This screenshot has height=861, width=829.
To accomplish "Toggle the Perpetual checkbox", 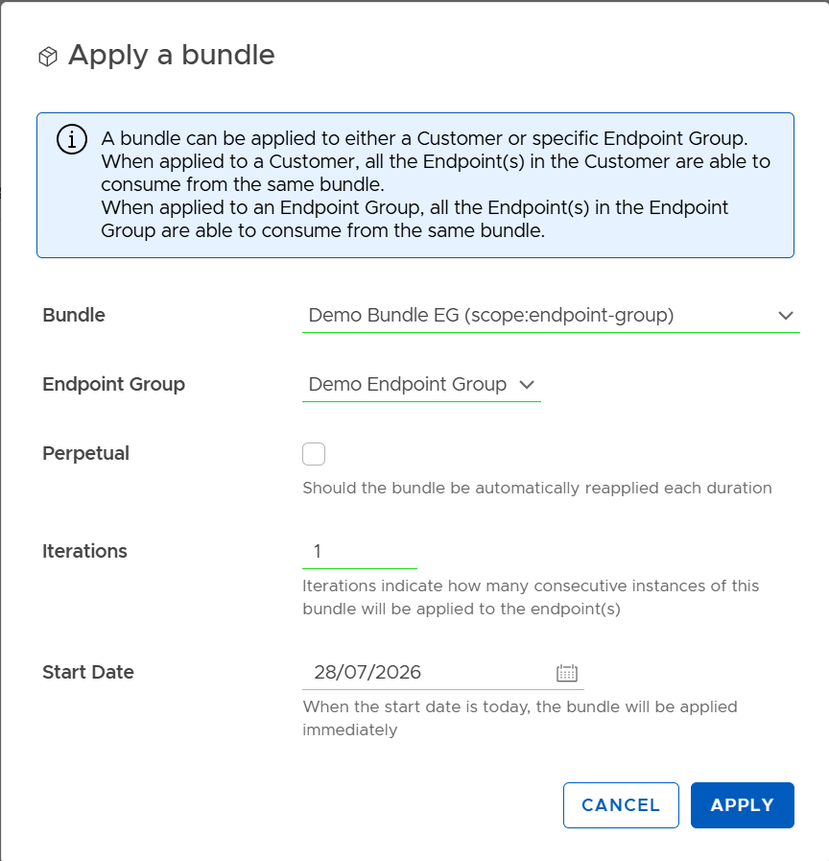I will coord(314,454).
